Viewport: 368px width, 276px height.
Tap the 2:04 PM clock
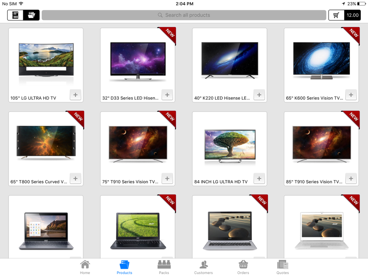[x=184, y=4]
